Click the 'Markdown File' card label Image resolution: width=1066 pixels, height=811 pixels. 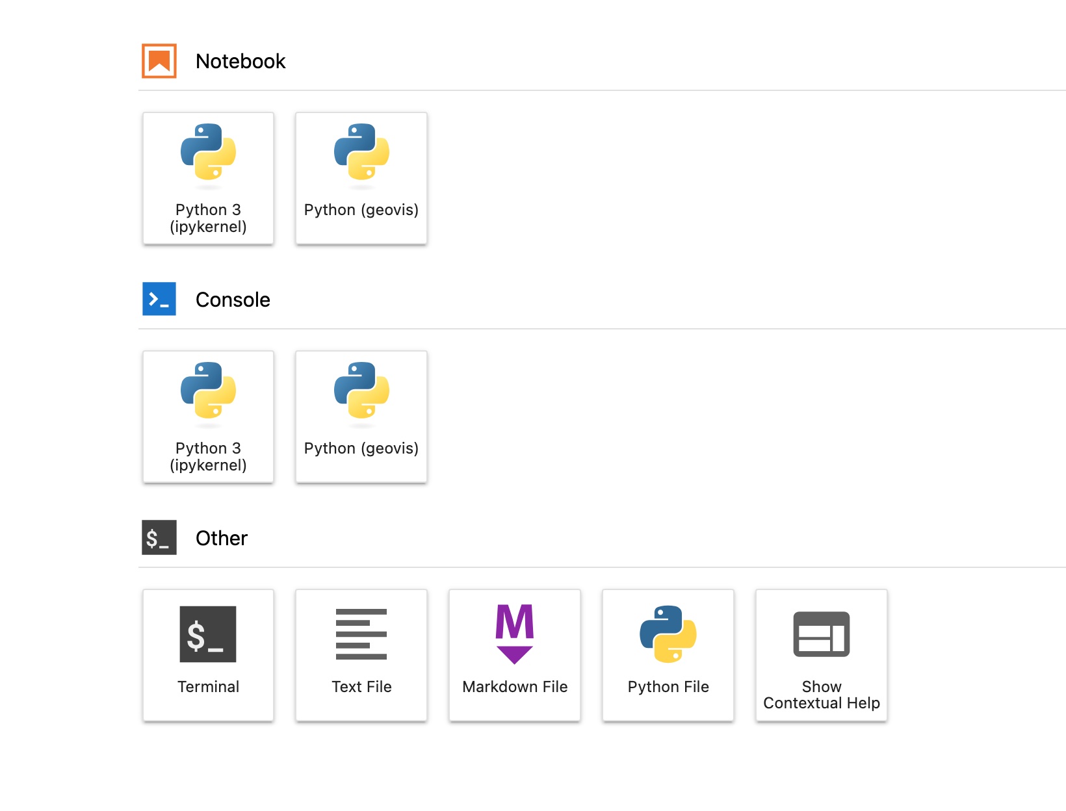click(x=515, y=687)
